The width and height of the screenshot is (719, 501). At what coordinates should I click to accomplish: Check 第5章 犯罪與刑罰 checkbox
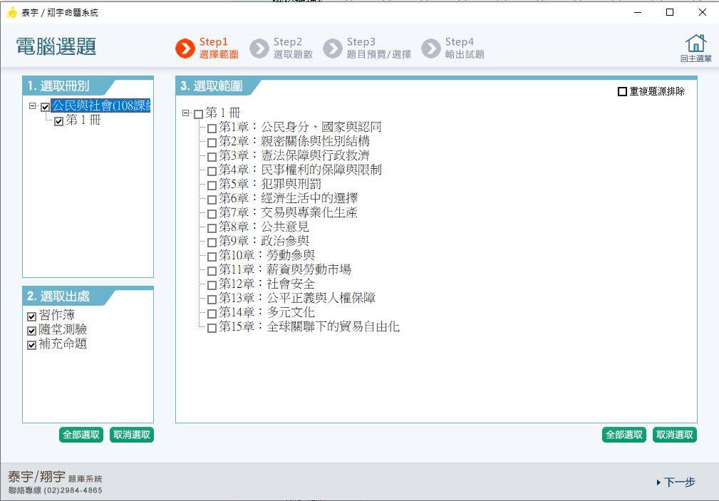(212, 185)
